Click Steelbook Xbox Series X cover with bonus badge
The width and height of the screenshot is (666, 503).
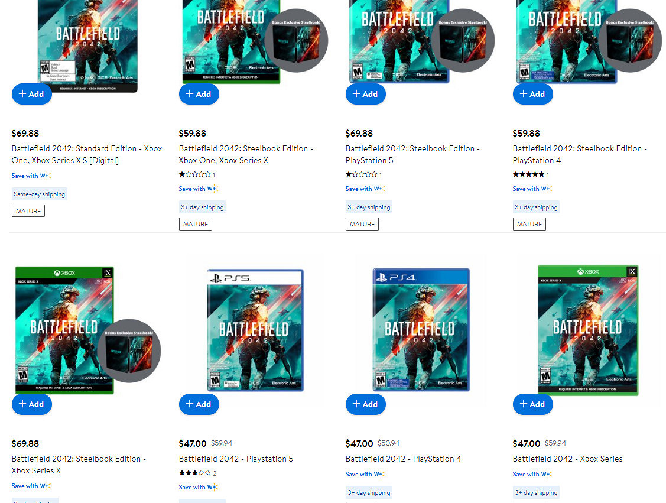(64, 330)
